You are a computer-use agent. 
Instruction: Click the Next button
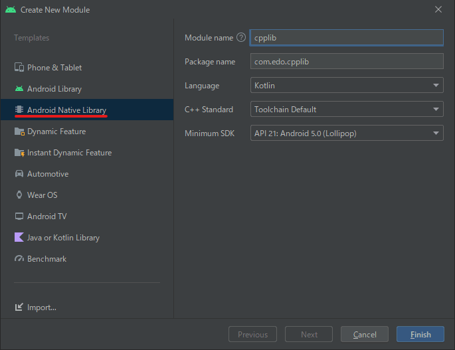[309, 334]
